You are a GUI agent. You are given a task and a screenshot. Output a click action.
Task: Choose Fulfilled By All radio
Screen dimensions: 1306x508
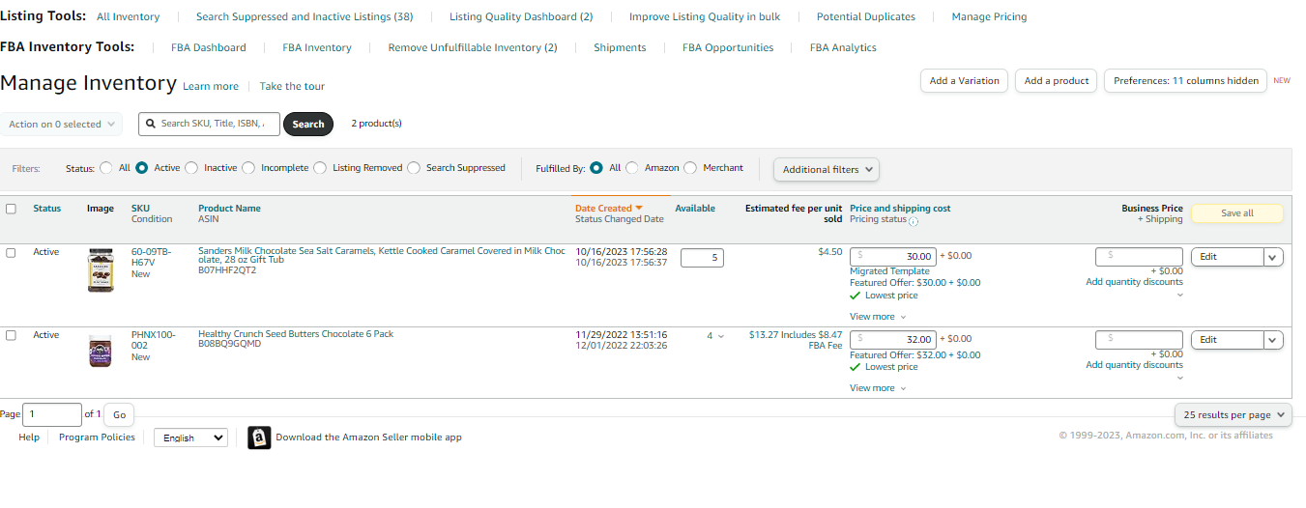click(596, 168)
